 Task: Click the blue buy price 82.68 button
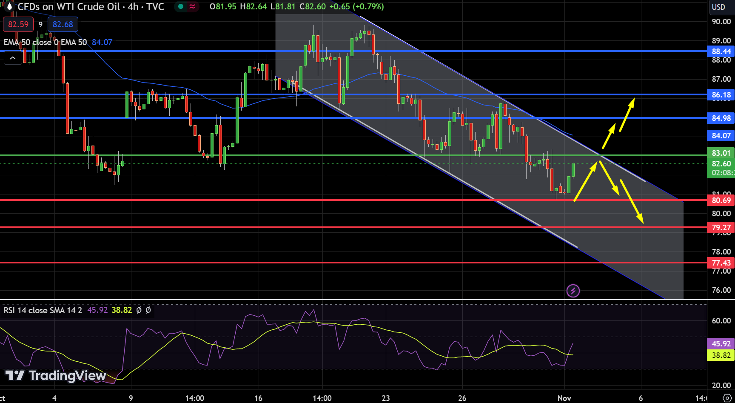[63, 24]
